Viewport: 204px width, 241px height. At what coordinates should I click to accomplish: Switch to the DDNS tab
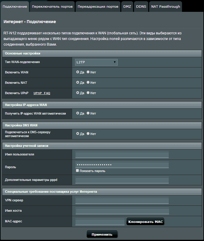(x=141, y=7)
